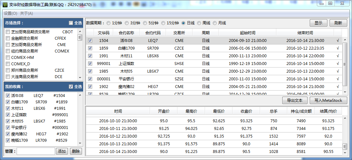This screenshot has height=160, width=352.
Task: Click the app logo icon in title bar
Action: [5, 5]
